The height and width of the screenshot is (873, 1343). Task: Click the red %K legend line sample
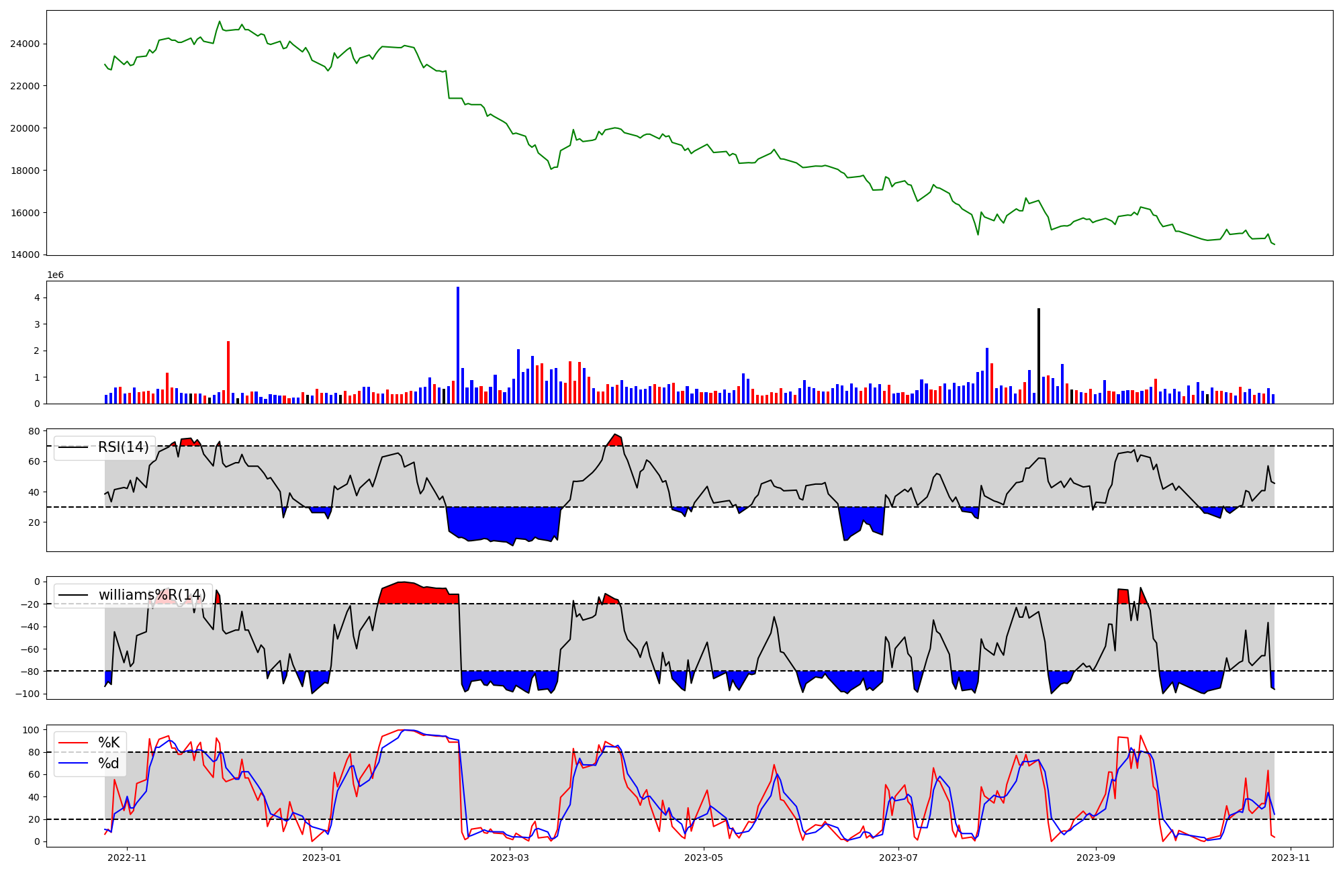74,742
